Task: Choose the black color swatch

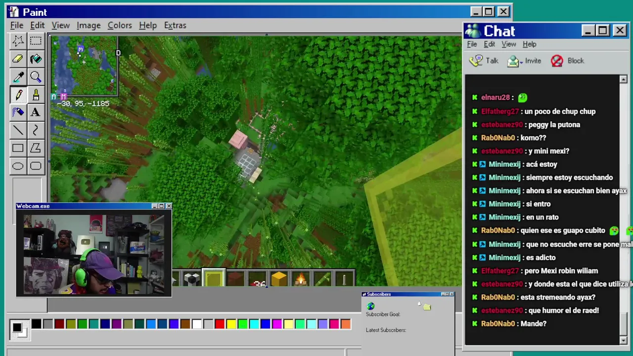Action: point(37,324)
